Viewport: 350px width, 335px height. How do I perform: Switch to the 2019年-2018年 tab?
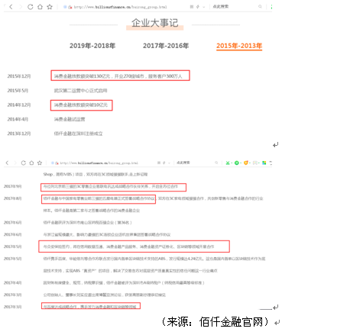coord(92,46)
